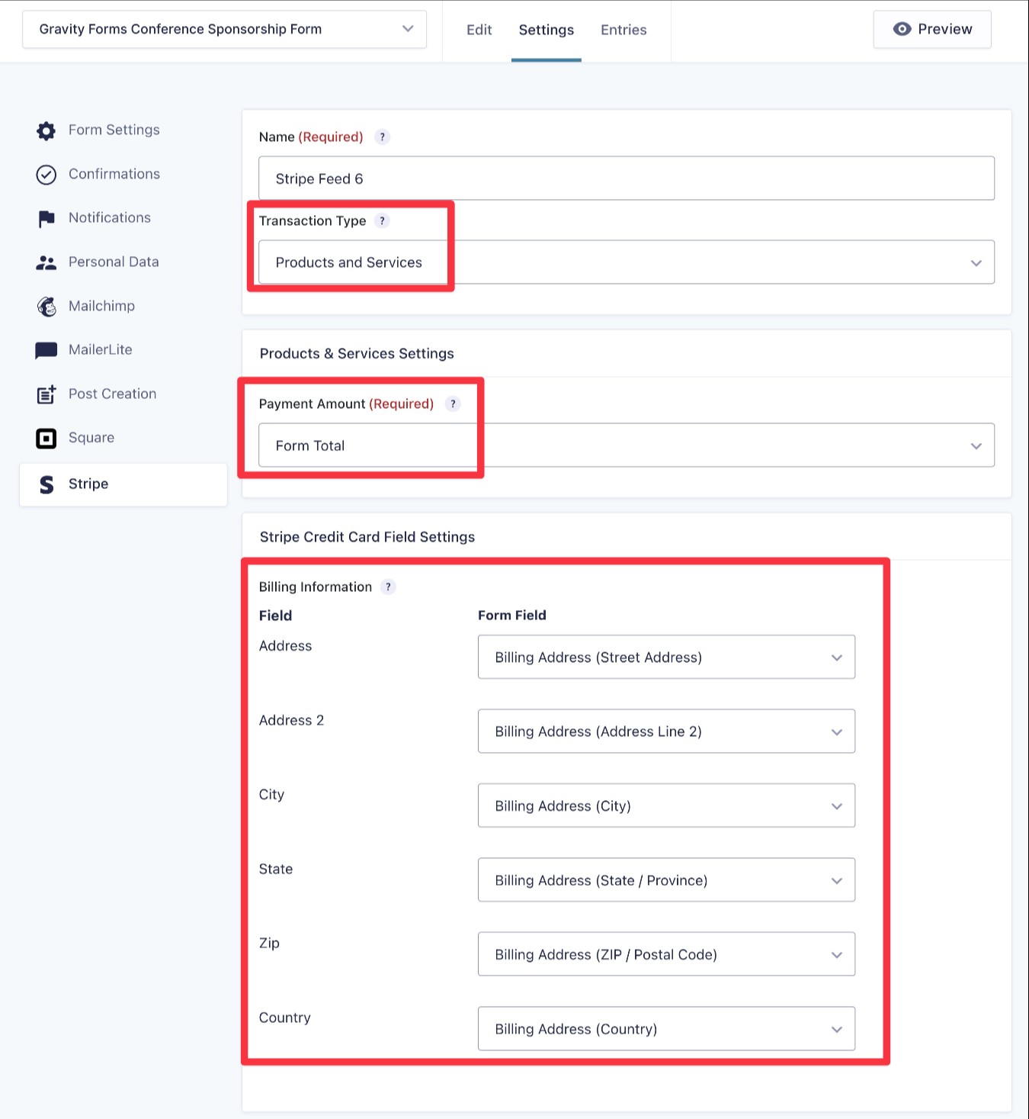This screenshot has width=1029, height=1119.
Task: Click the Billing Information help tooltip
Action: tap(389, 587)
